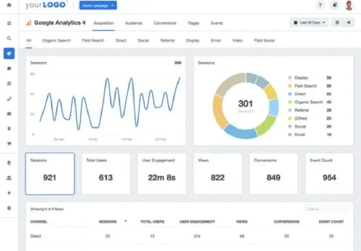This screenshot has width=361, height=251.
Task: Switch to the Conversions tab
Action: pos(165,23)
